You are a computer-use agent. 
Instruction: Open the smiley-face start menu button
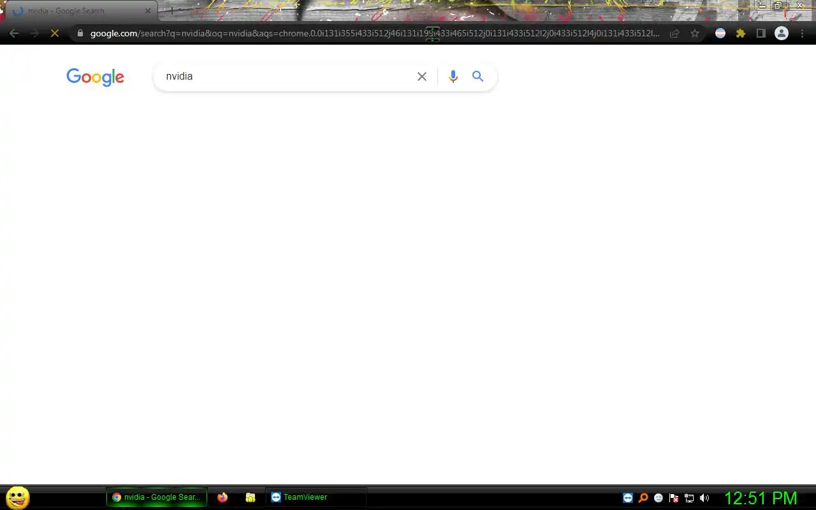(18, 497)
